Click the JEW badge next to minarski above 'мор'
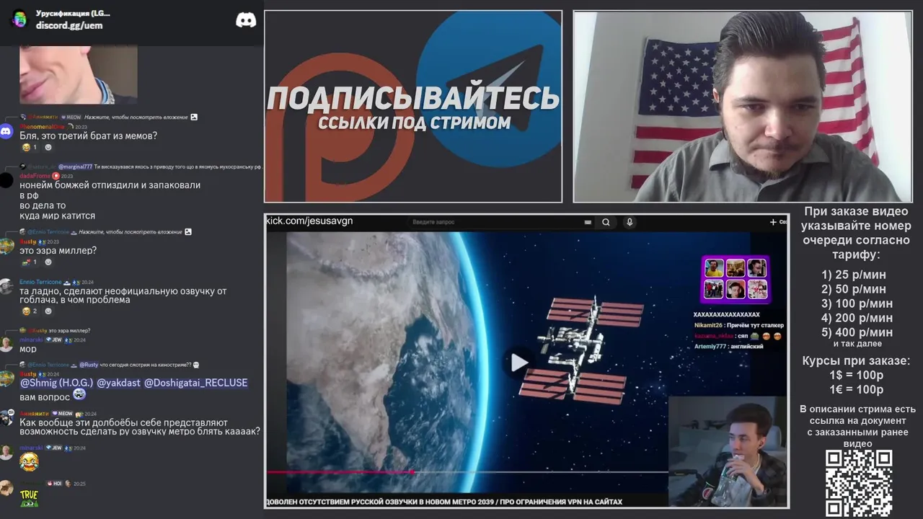Image resolution: width=923 pixels, height=519 pixels. [54, 340]
